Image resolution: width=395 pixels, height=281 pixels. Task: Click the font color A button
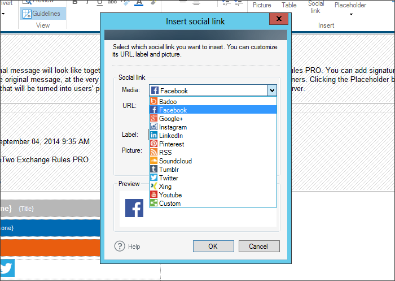tap(139, 3)
